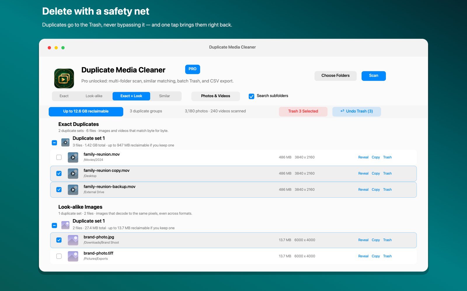Click the Duplicate Media Cleaner app icon
Viewport: 467px width, 291px height.
coord(64,78)
